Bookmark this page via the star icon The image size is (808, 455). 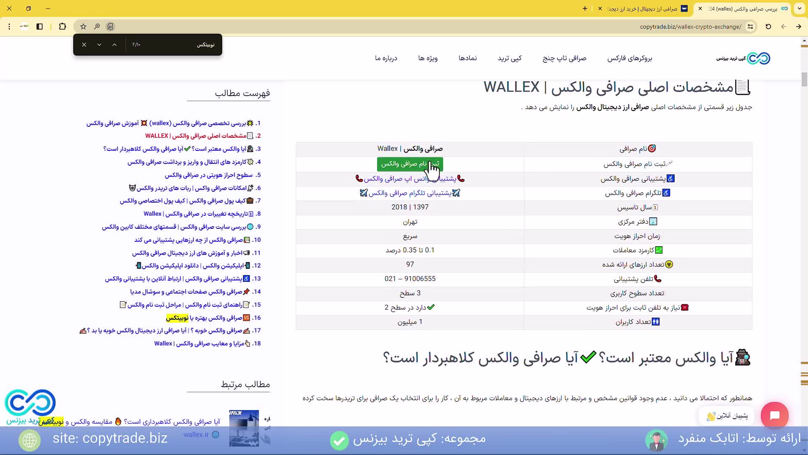83,27
